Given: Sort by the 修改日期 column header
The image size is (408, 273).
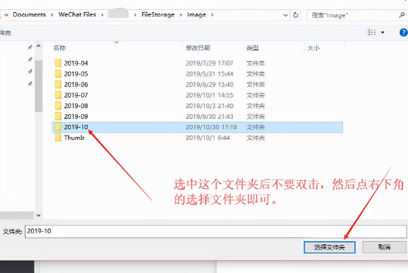Looking at the screenshot, I should [198, 48].
